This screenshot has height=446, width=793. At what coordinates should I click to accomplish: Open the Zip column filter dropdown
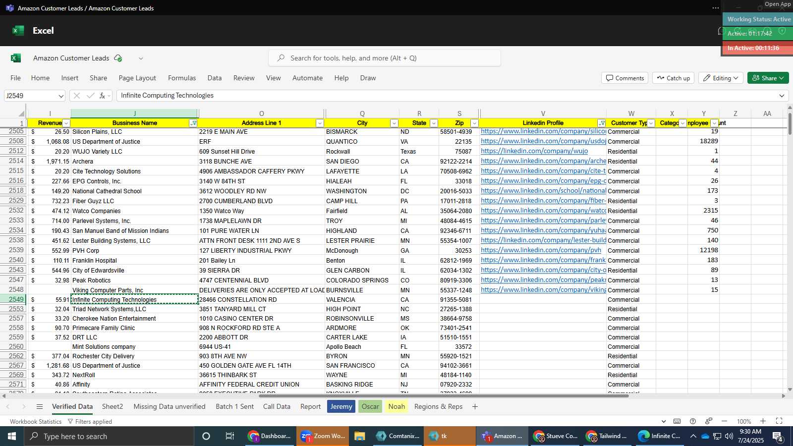pyautogui.click(x=474, y=123)
